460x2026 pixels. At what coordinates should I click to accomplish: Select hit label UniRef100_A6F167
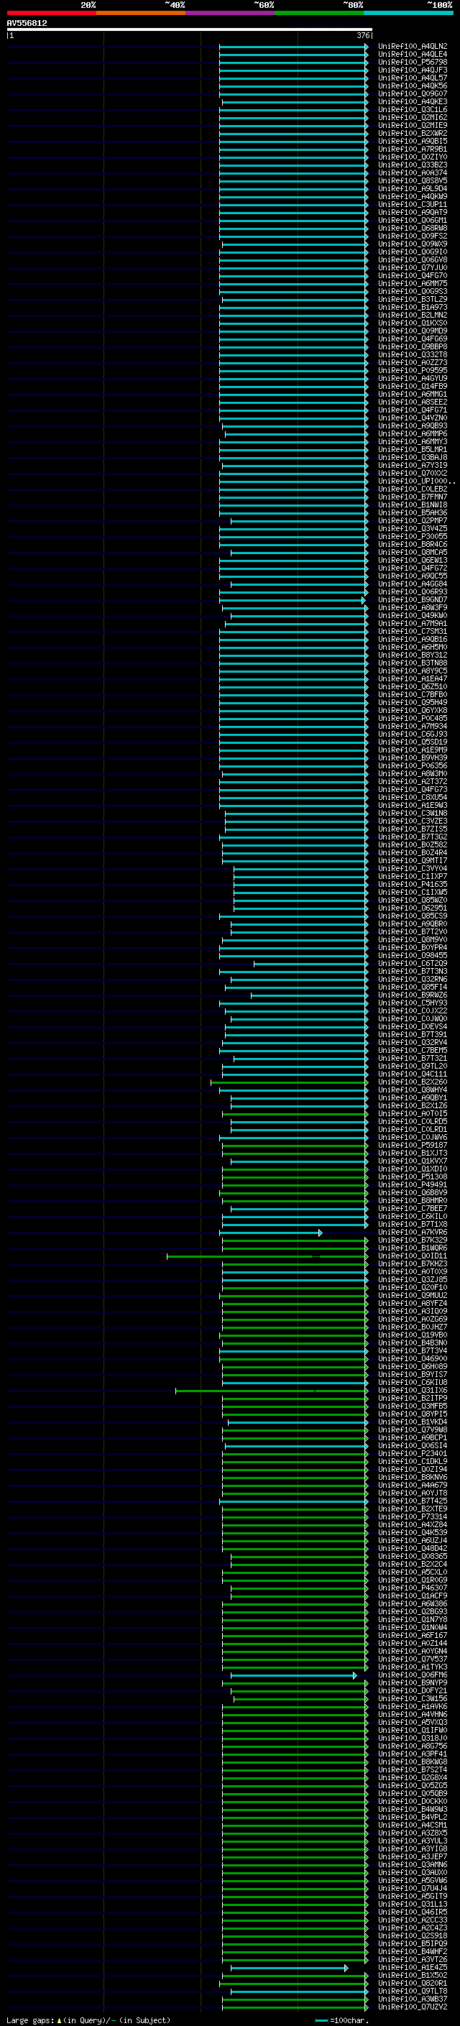413,1635
